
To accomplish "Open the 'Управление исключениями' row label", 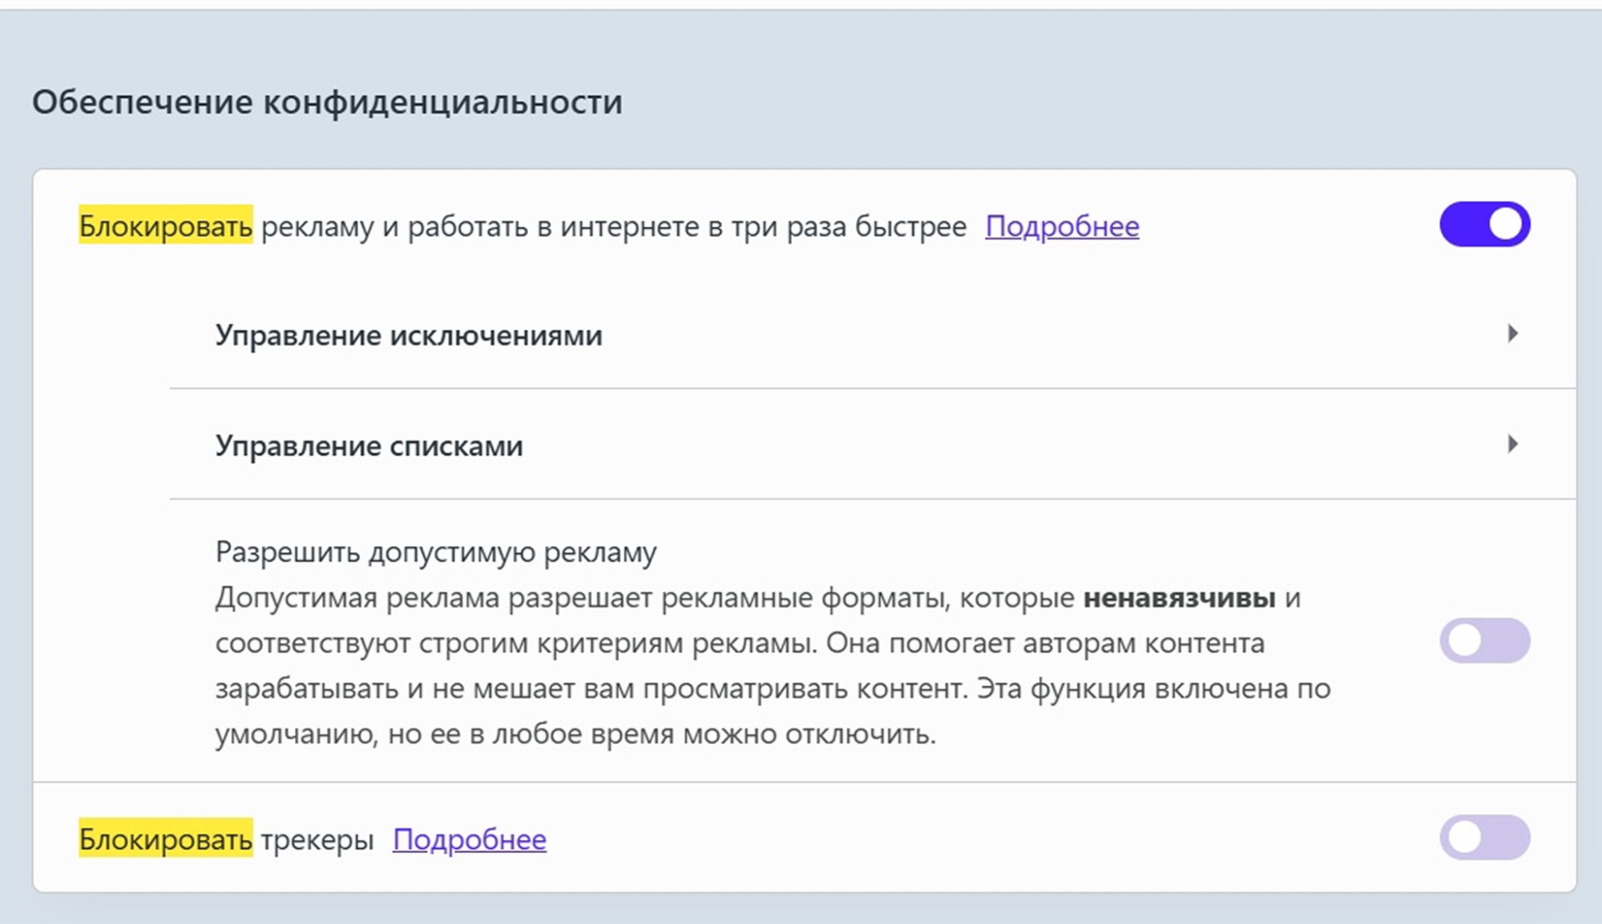I will click(409, 335).
